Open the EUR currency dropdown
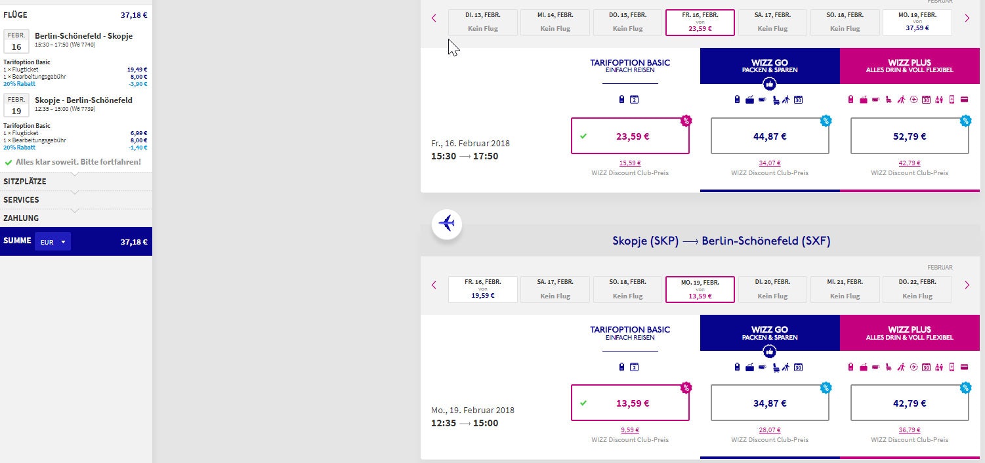This screenshot has width=985, height=463. [52, 242]
